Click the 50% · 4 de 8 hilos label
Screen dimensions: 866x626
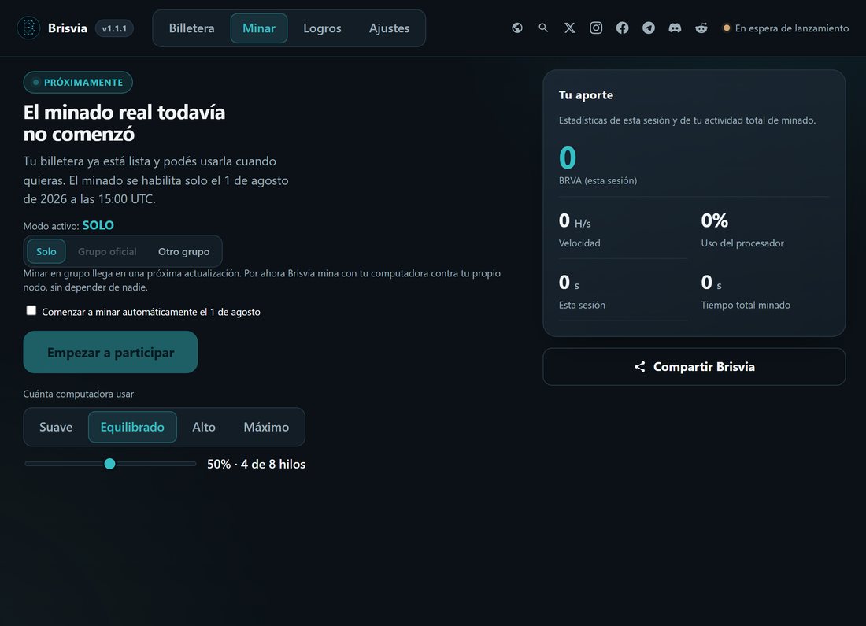257,464
